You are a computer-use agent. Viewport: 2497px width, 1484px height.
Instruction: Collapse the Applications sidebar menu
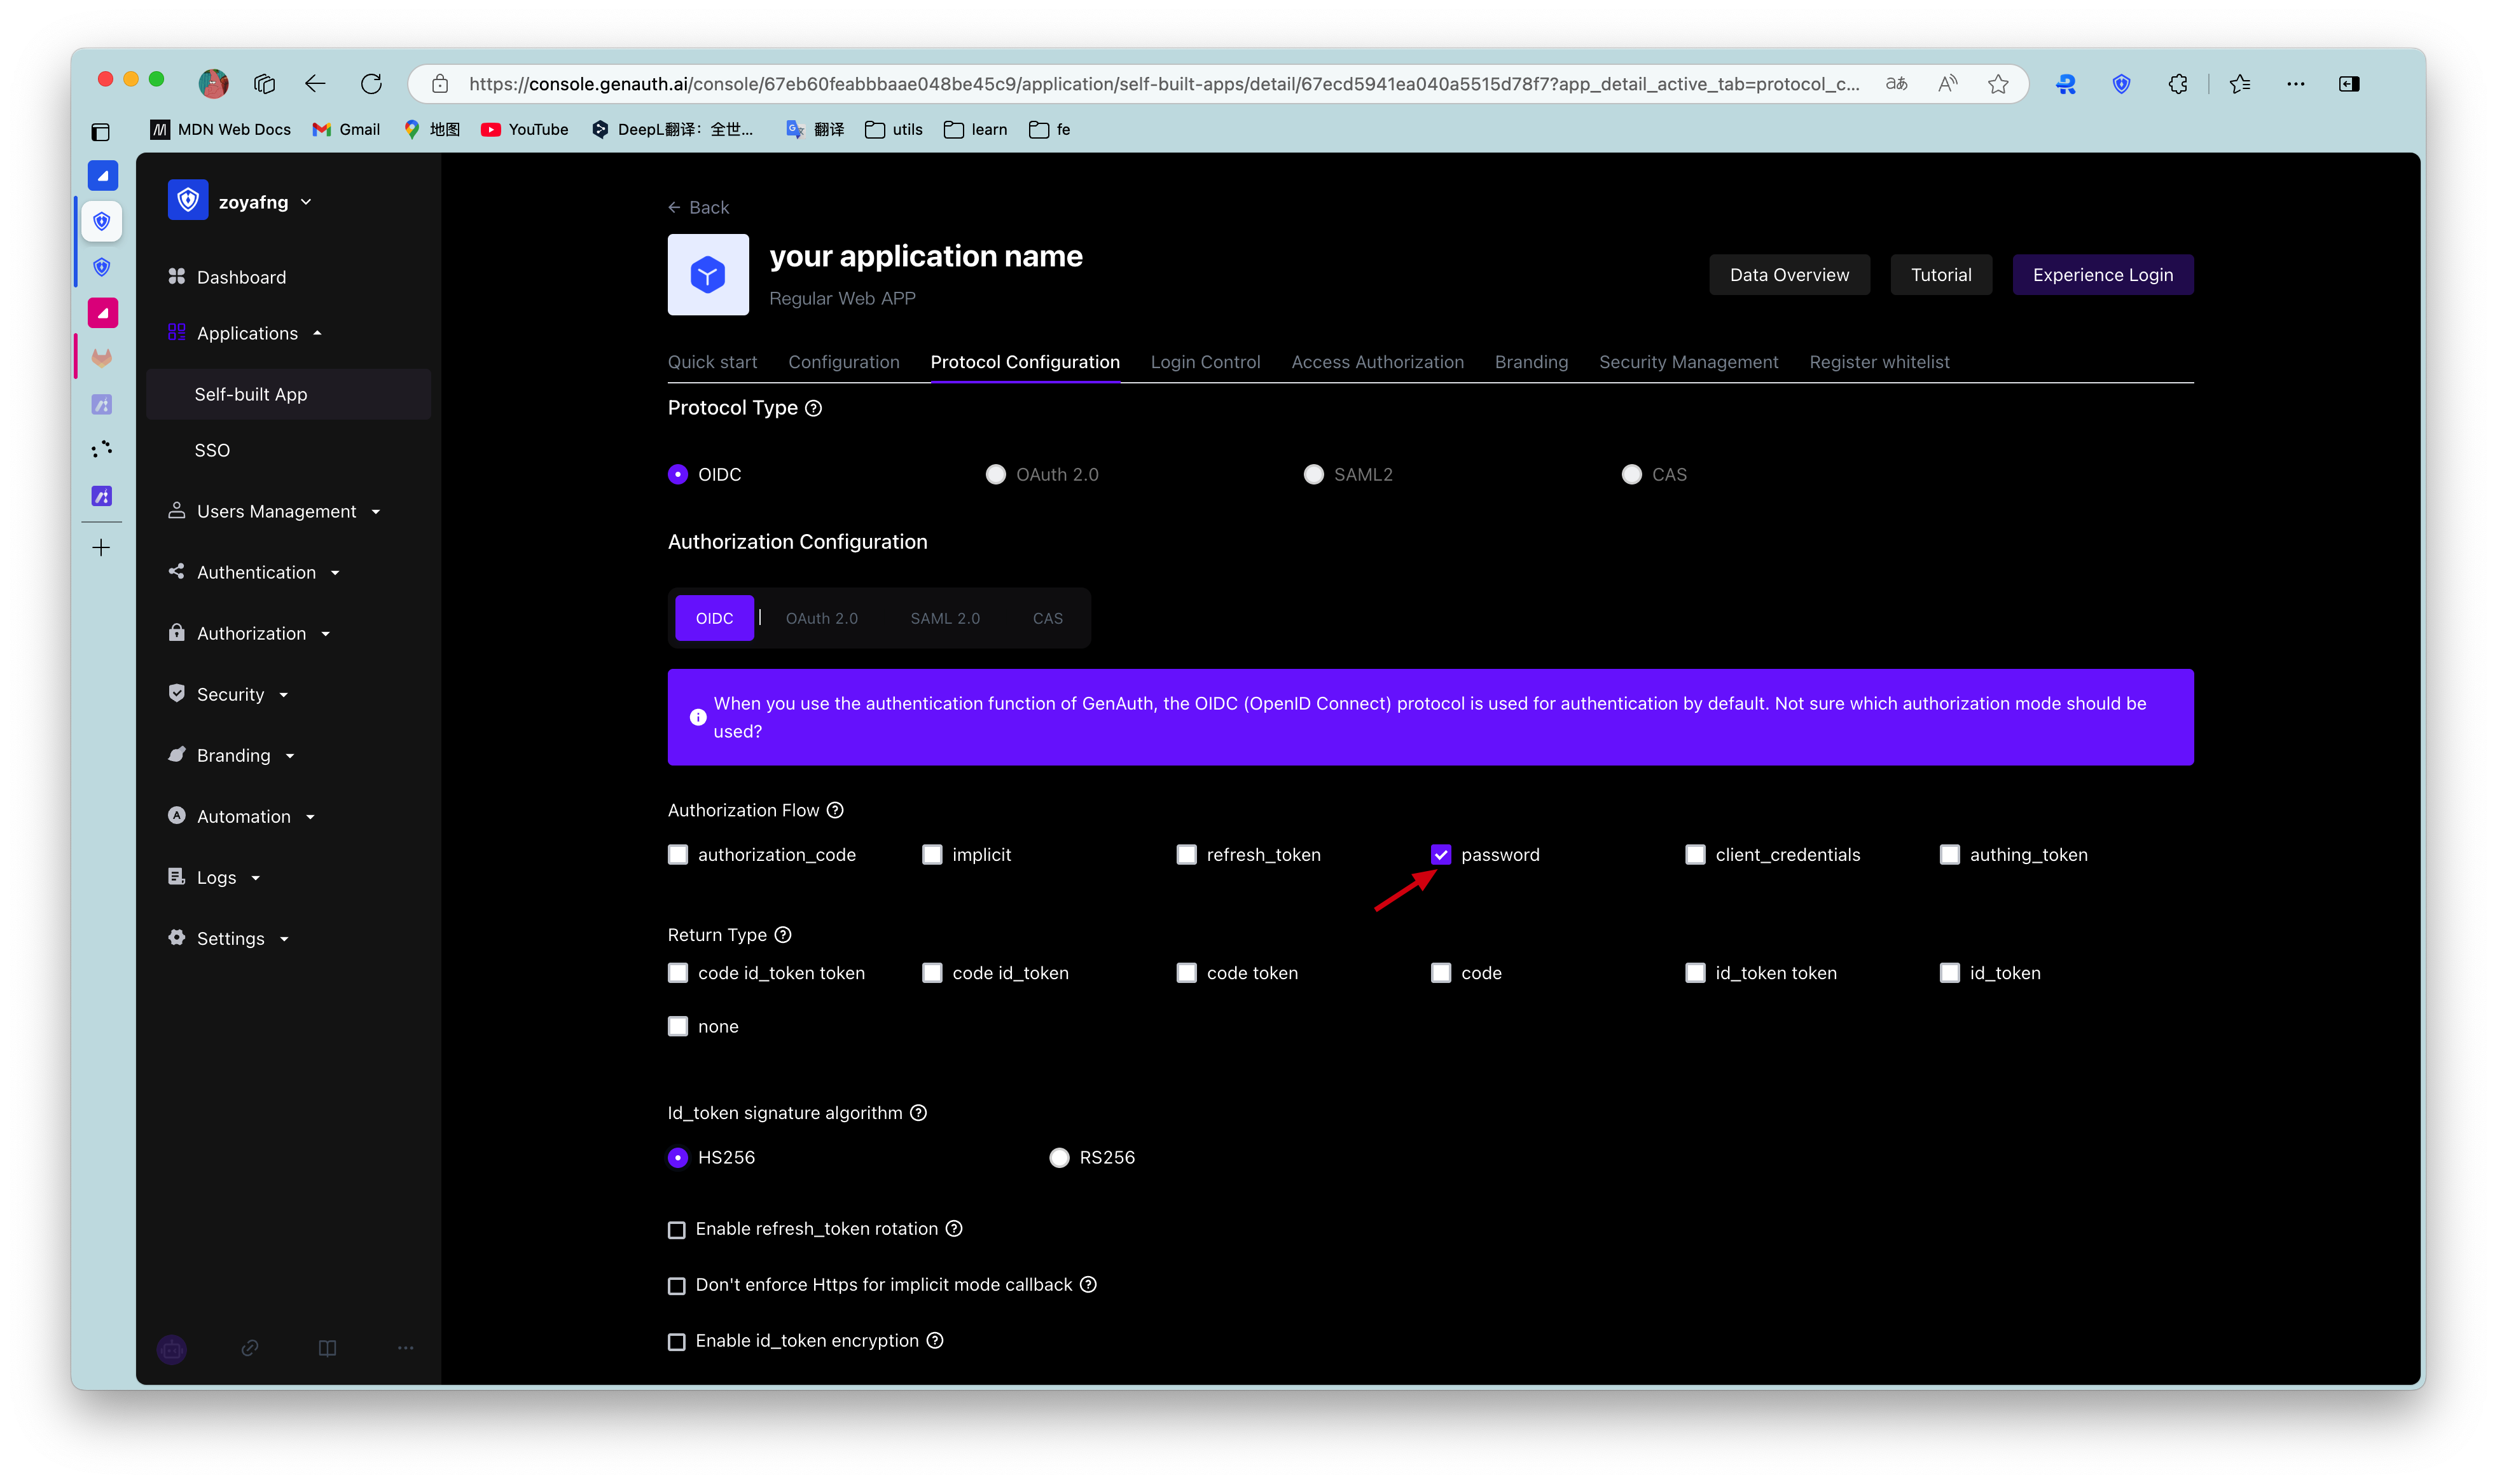click(247, 333)
